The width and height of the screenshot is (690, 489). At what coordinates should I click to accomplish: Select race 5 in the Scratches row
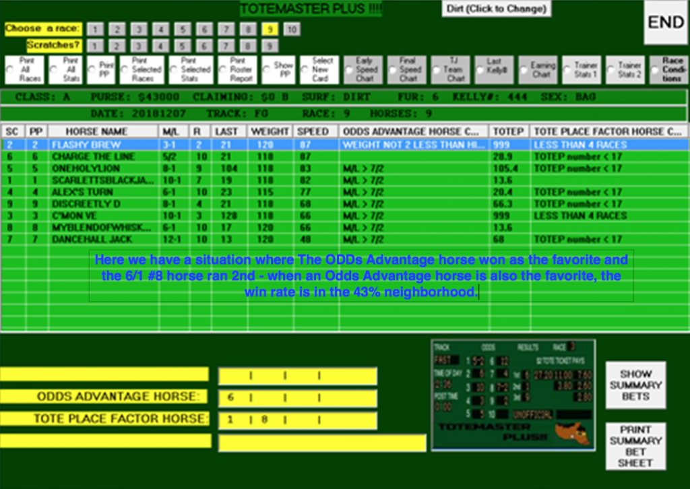coord(183,45)
